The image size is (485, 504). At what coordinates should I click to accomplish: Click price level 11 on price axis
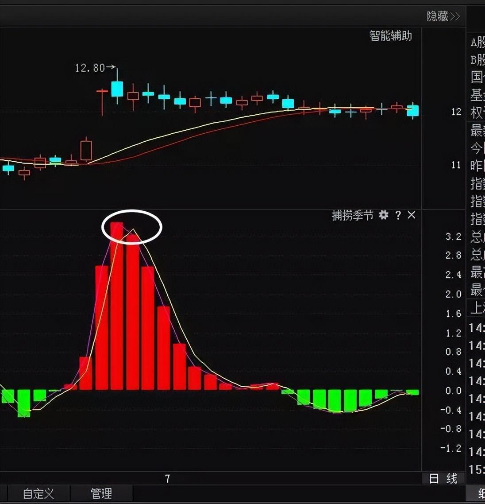pyautogui.click(x=456, y=165)
